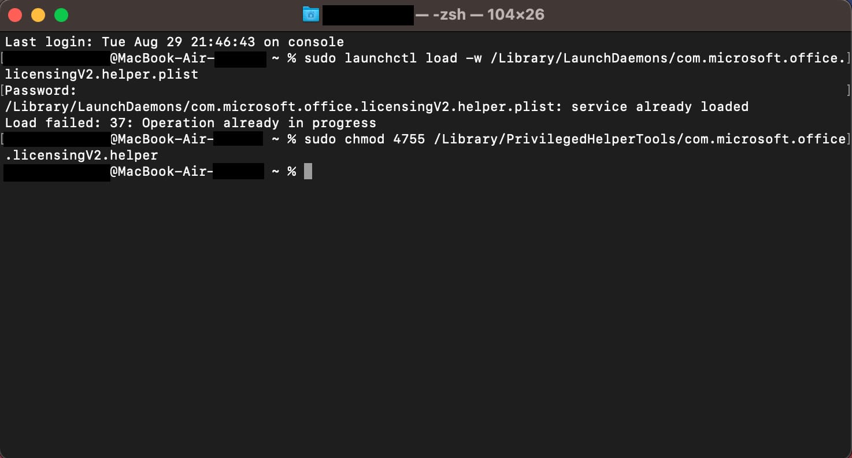
Task: Enter full screen using the green button
Action: pyautogui.click(x=61, y=15)
